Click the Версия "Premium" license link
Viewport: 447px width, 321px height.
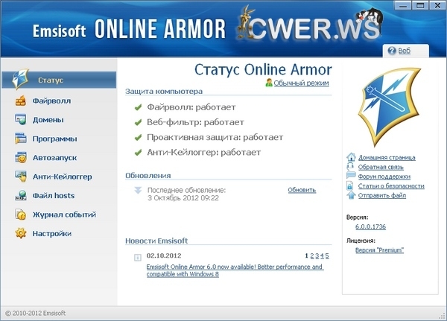(379, 250)
